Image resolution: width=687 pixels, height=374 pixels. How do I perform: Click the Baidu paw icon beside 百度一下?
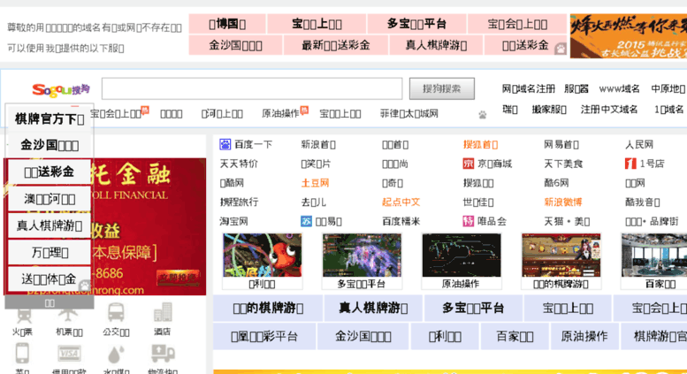225,144
